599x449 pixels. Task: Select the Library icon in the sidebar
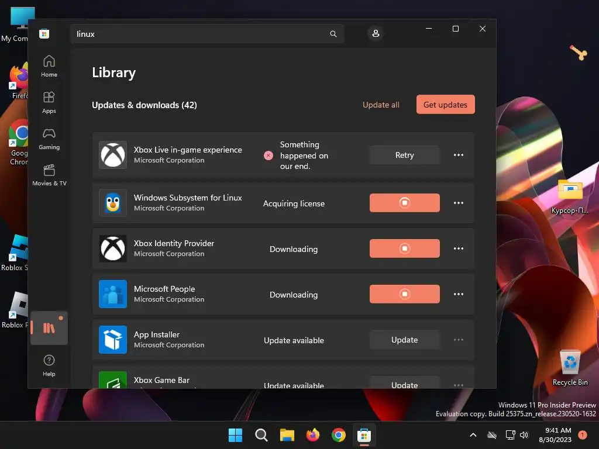point(49,328)
